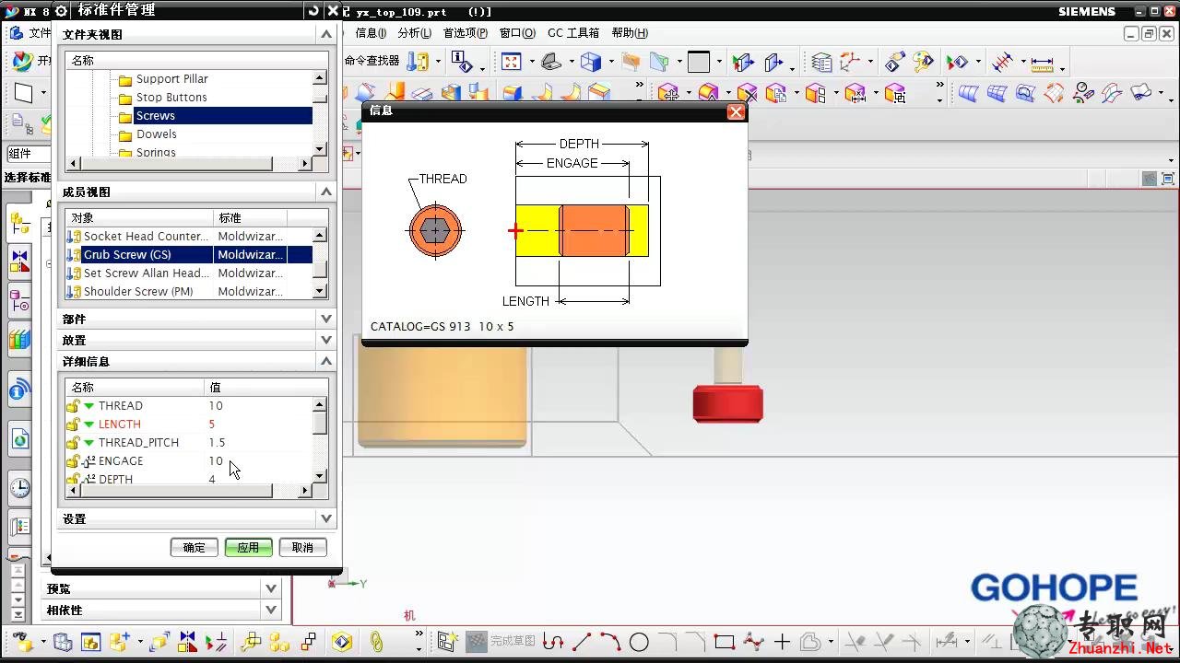Open the dialog settings gear in title bar

pos(62,10)
